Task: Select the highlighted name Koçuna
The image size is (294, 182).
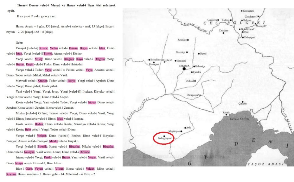Action: pos(11,174)
